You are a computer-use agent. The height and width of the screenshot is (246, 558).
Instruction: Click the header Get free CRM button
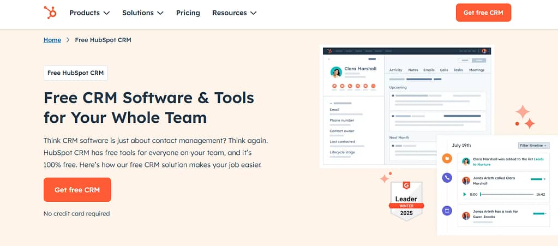(483, 13)
